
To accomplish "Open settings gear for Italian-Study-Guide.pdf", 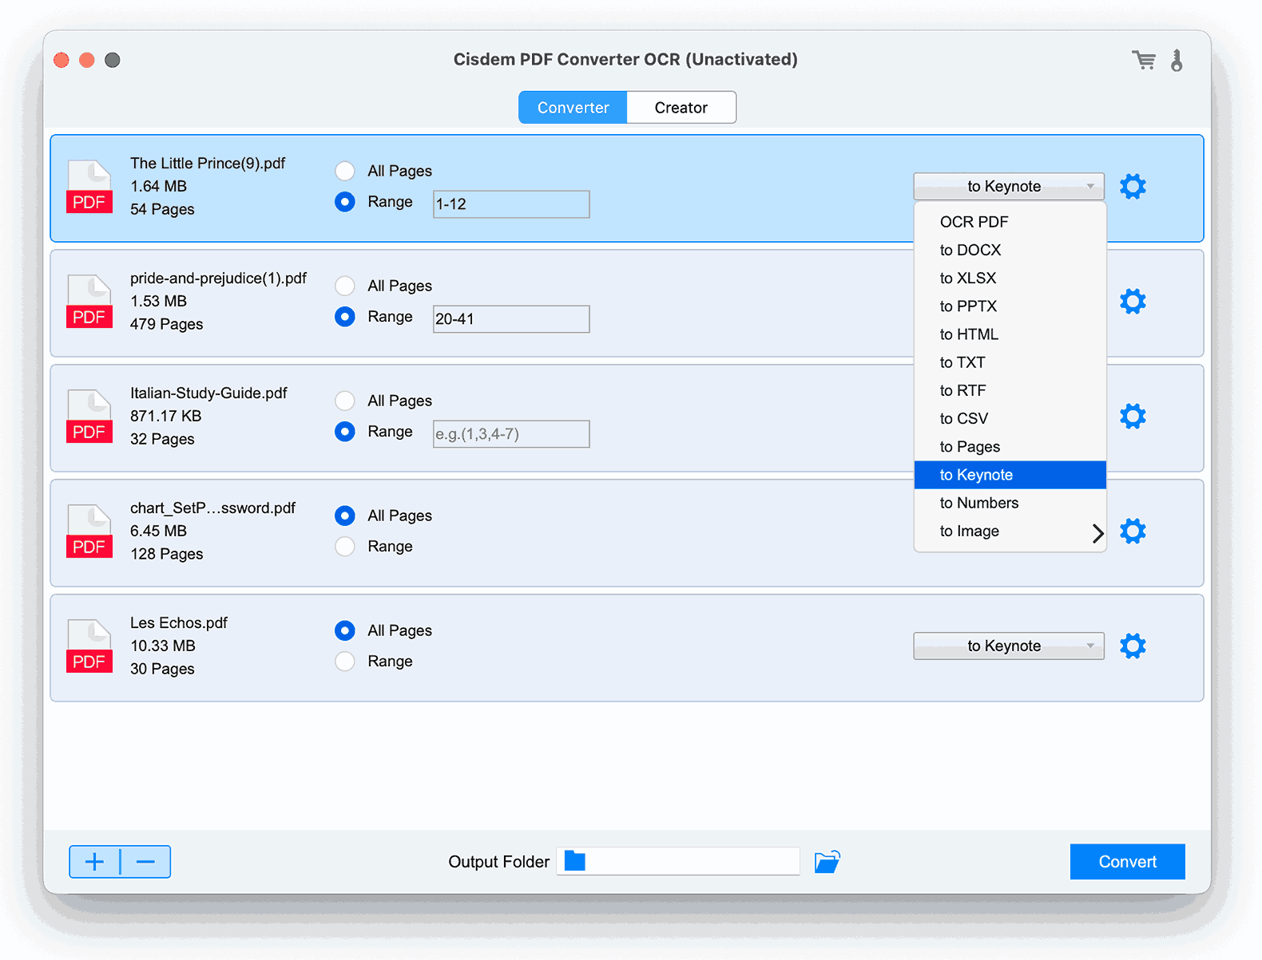I will pyautogui.click(x=1133, y=417).
